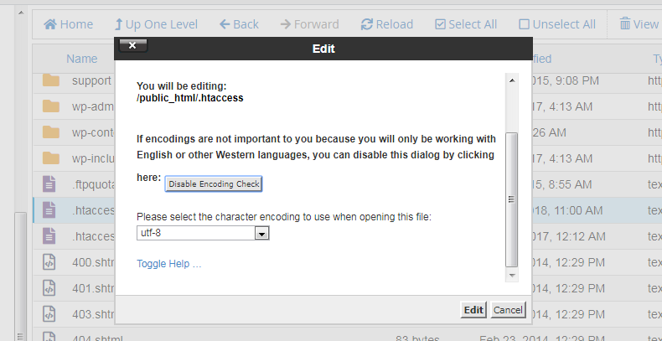Click the Unselect All checkbox icon

coord(525,24)
